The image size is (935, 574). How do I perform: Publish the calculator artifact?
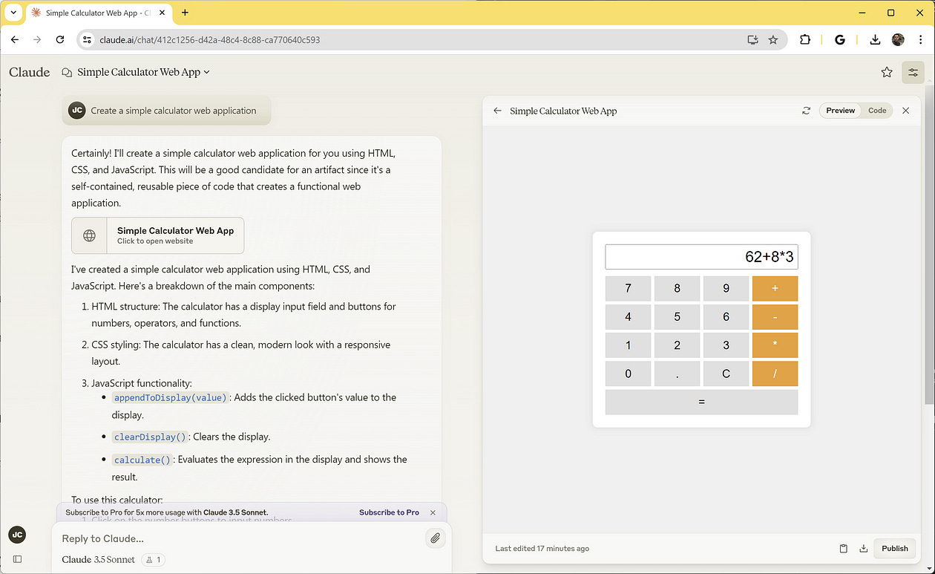coord(894,548)
